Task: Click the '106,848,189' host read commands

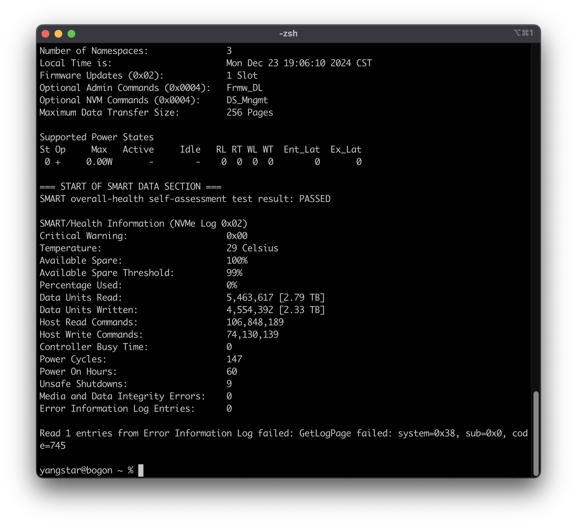Action: [x=255, y=322]
